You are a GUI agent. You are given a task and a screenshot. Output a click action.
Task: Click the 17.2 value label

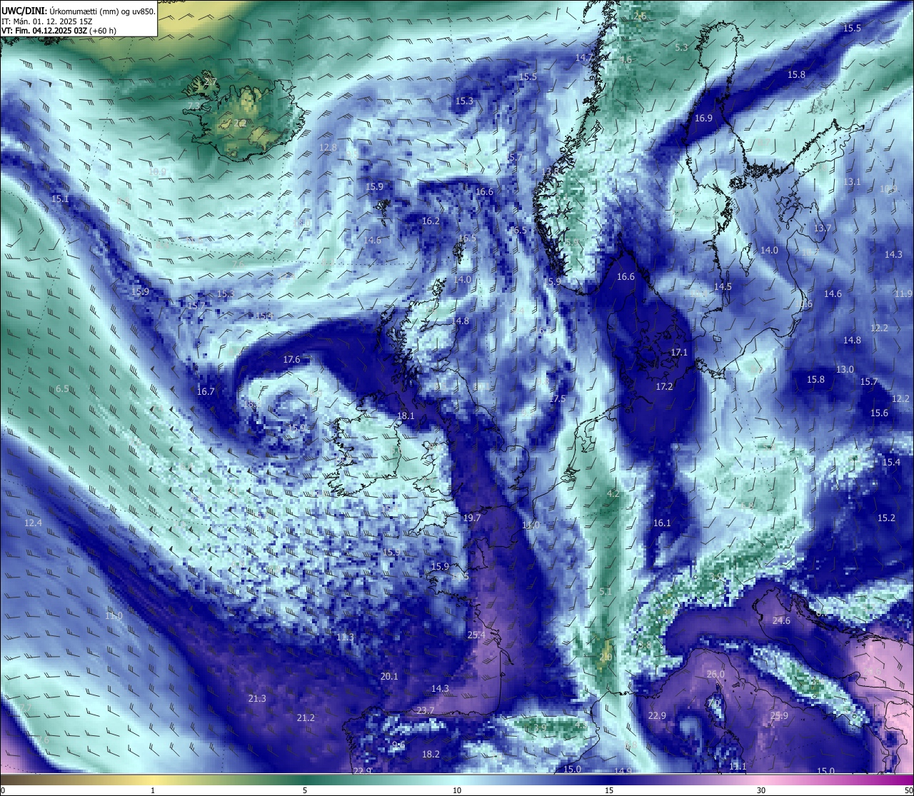(664, 386)
